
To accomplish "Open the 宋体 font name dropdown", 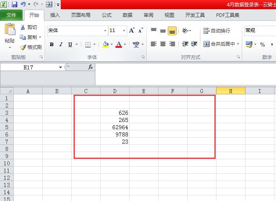I will click(105, 30).
